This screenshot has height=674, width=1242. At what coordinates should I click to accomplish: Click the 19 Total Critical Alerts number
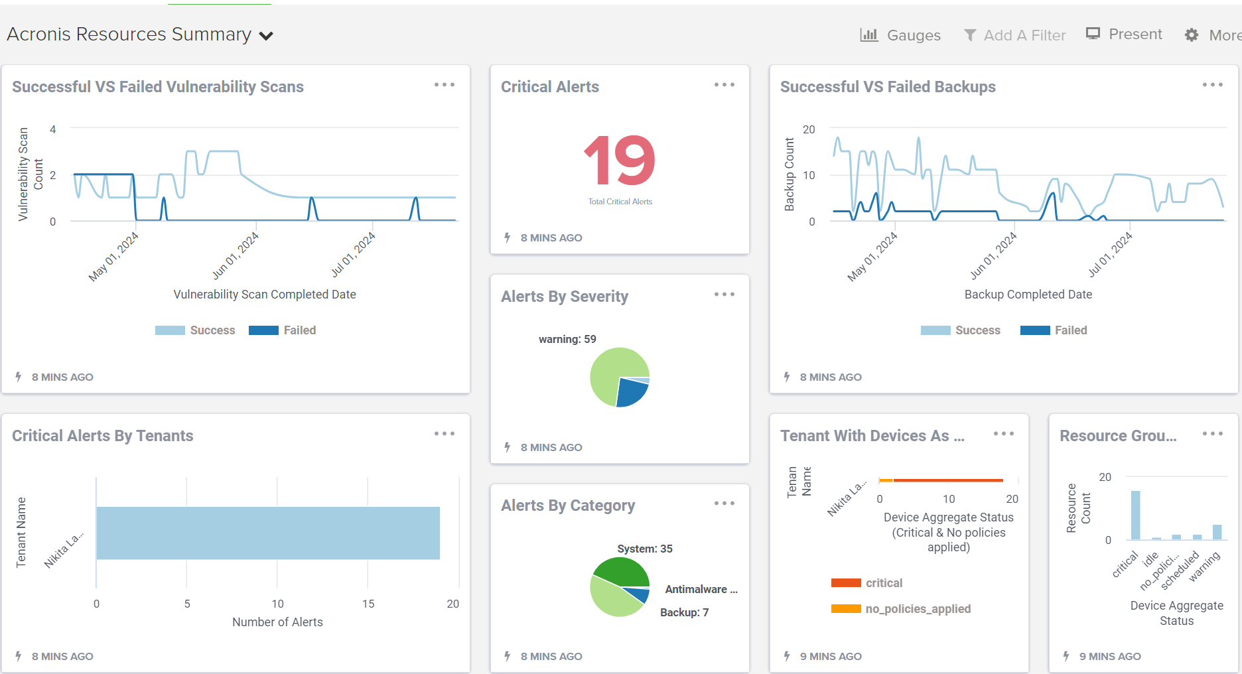click(x=620, y=160)
